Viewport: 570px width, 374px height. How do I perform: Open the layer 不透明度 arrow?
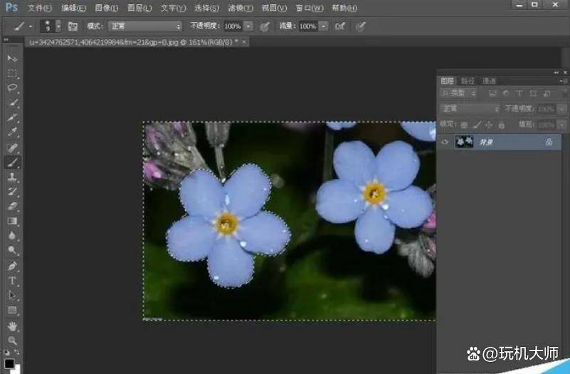point(562,109)
